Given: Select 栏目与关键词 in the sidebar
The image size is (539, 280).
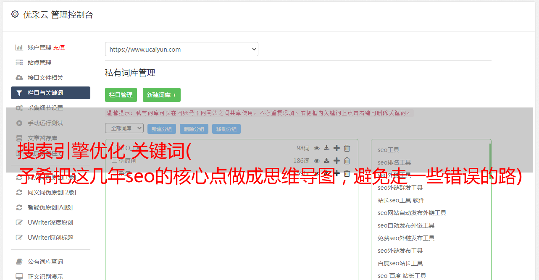Looking at the screenshot, I should 50,93.
